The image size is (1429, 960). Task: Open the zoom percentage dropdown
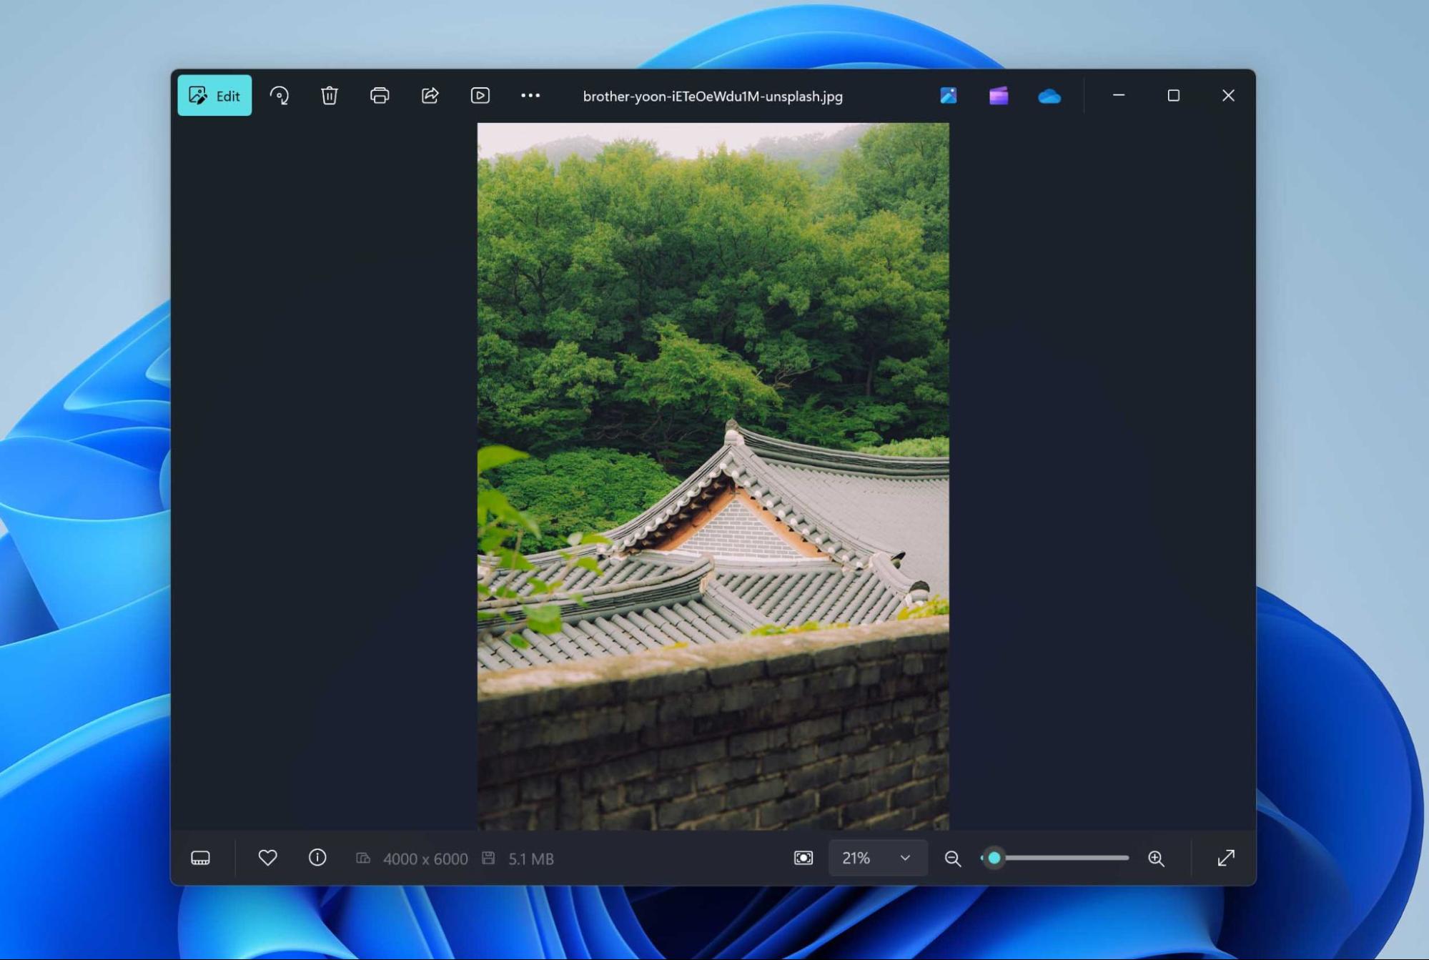904,858
